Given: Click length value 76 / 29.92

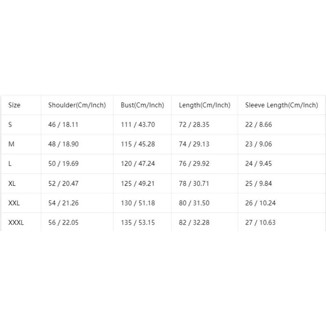Looking at the screenshot, I should 194,164.
